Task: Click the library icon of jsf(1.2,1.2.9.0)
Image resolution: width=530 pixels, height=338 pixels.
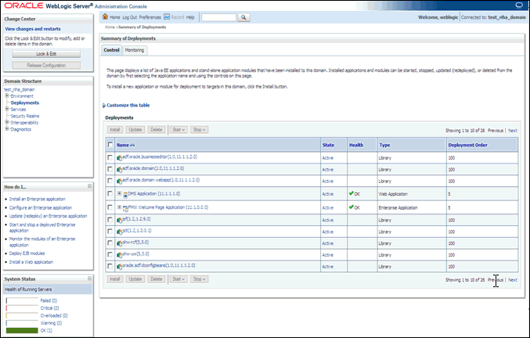Action: pyautogui.click(x=119, y=220)
